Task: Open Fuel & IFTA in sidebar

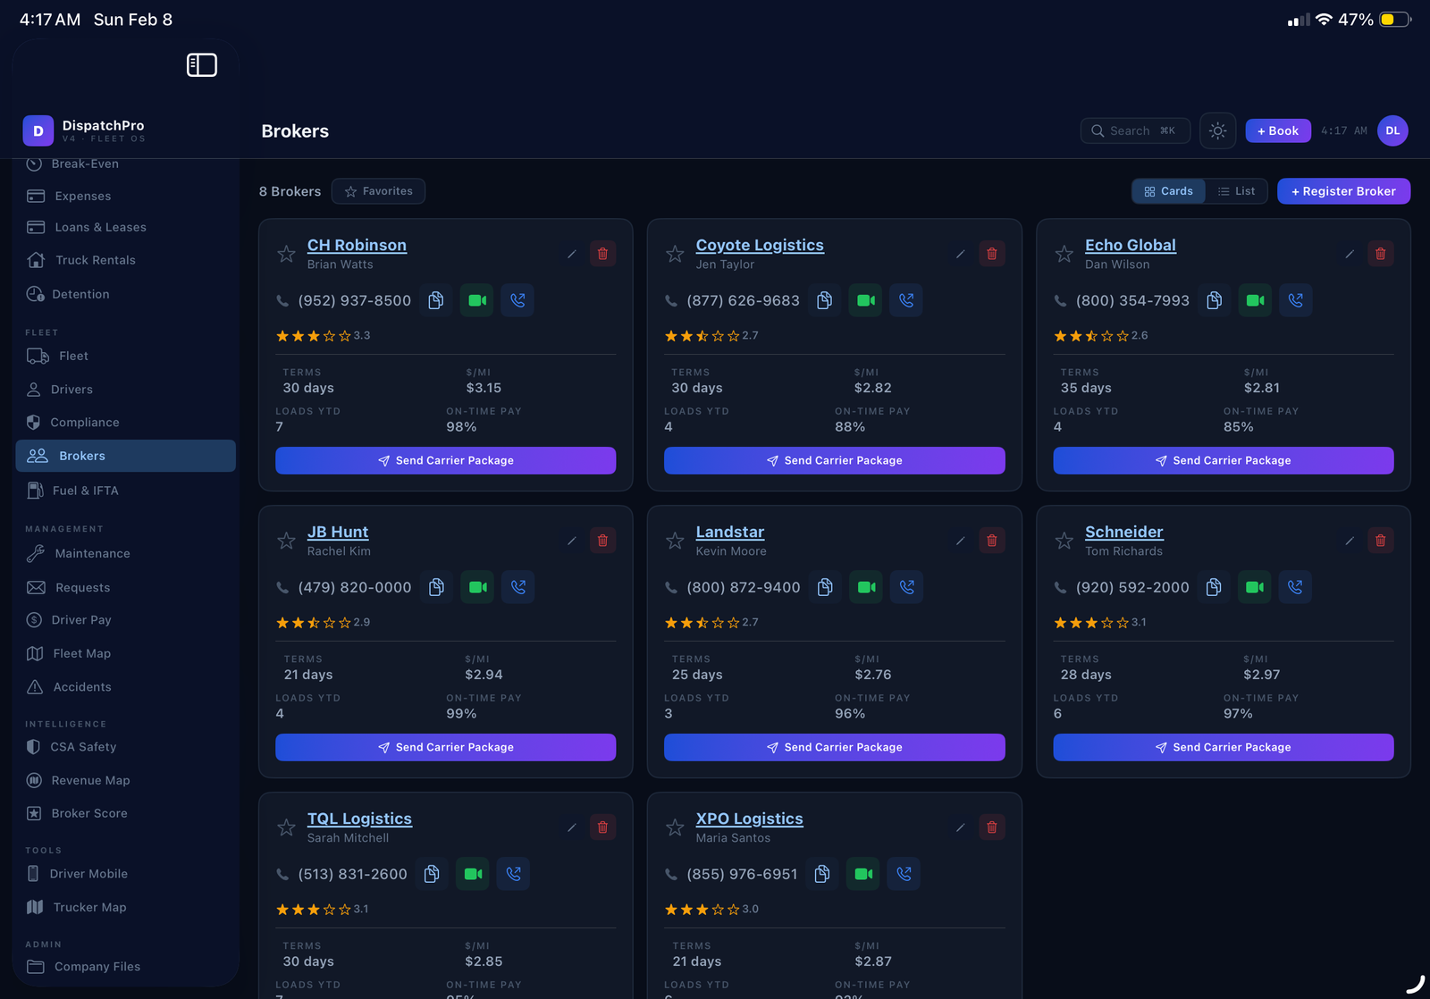Action: pos(85,491)
